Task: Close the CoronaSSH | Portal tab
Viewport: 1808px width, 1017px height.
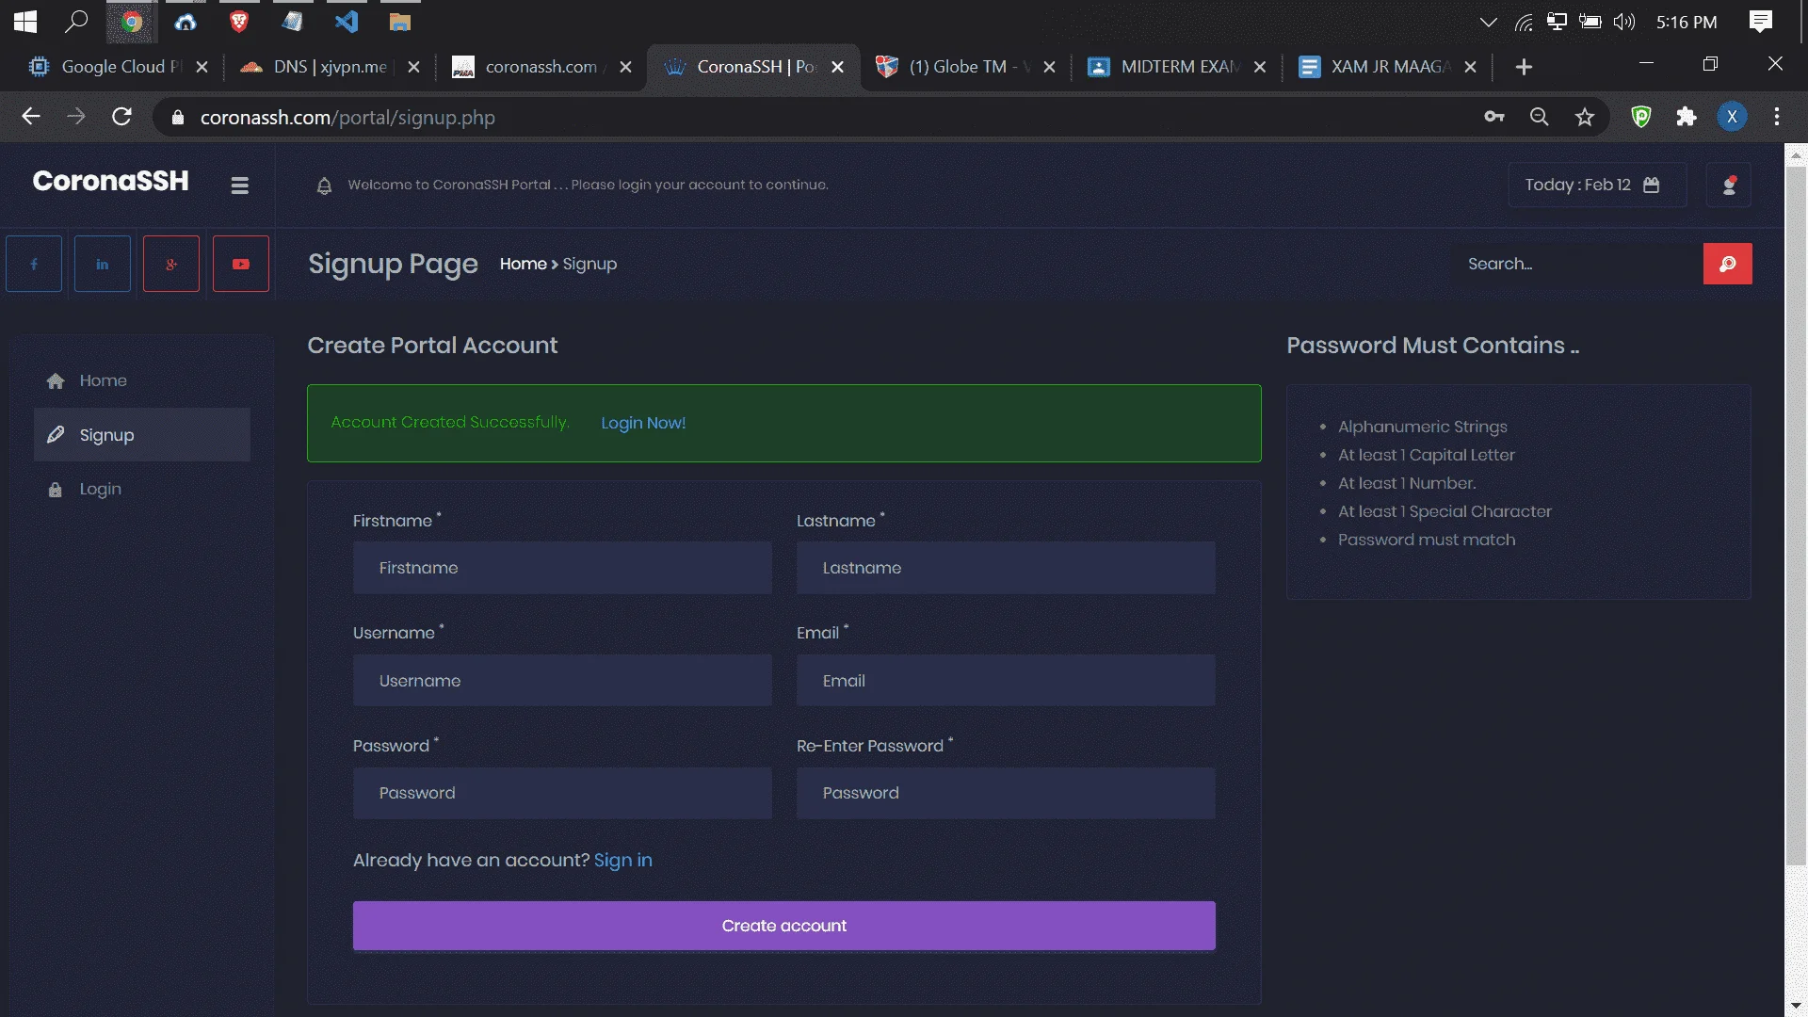Action: [837, 67]
